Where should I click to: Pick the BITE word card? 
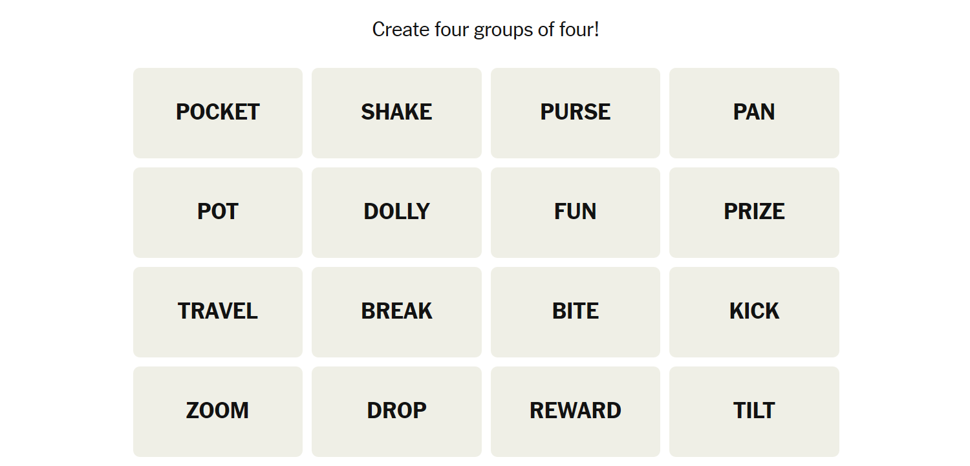[x=576, y=312]
